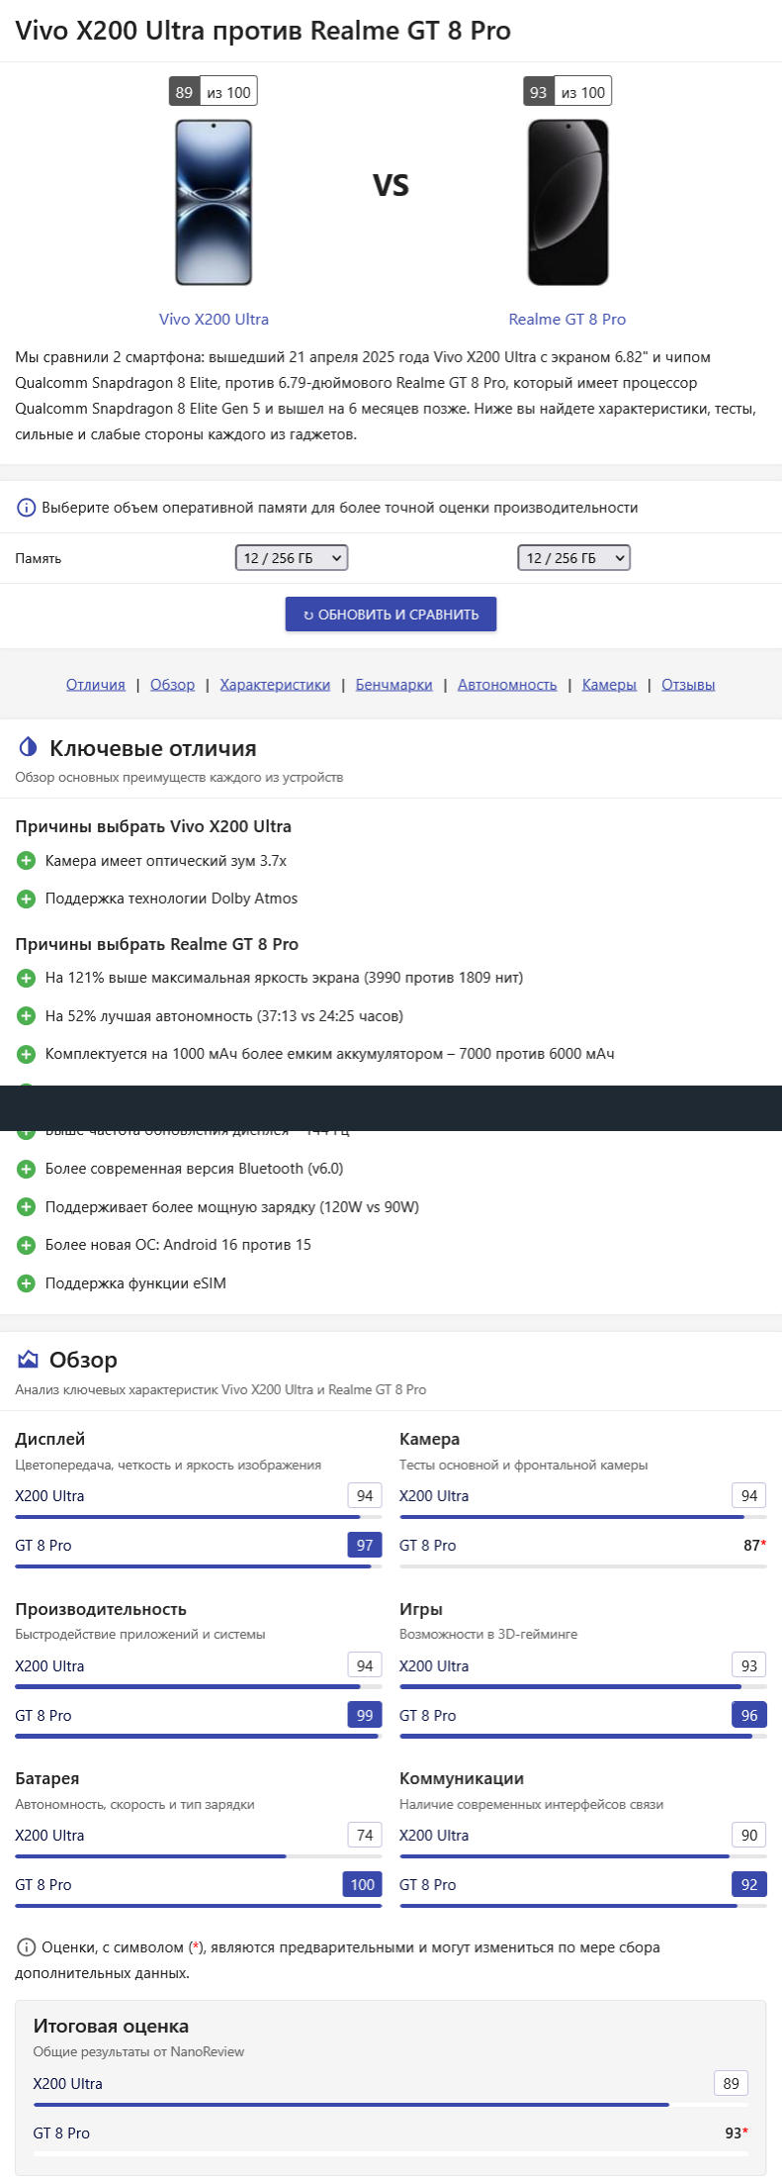
Task: Click the Vivo X200 Ultra phone image
Action: [x=214, y=203]
